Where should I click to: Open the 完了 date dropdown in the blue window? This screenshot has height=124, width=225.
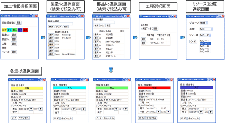click(x=201, y=112)
